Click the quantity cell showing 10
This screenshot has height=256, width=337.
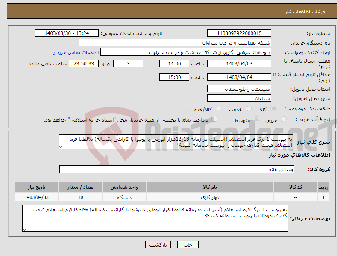[80, 197]
